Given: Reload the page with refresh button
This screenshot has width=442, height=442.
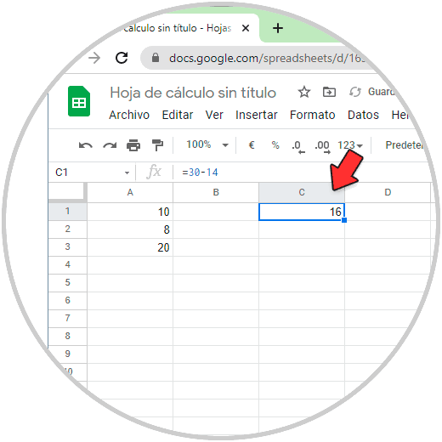Looking at the screenshot, I should [122, 58].
